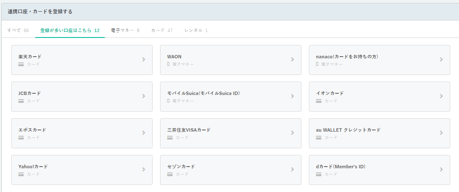Screen dimensions: 459x192
Task: Select the JCBカード title text
Action: (x=30, y=94)
